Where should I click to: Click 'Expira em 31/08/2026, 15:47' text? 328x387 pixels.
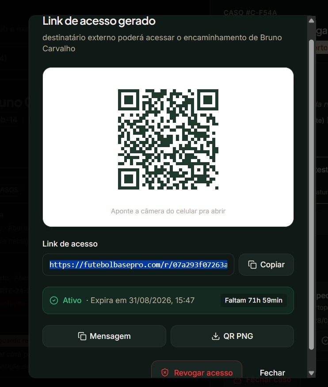142,300
